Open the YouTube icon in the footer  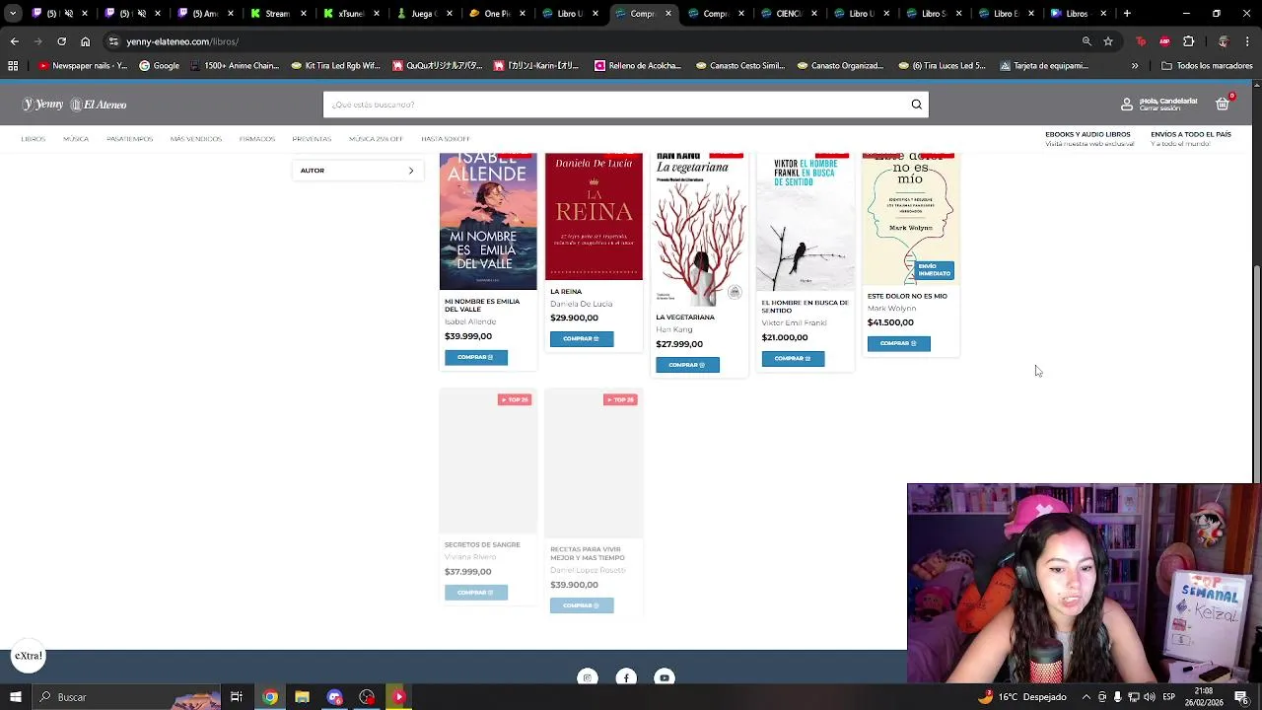665,677
